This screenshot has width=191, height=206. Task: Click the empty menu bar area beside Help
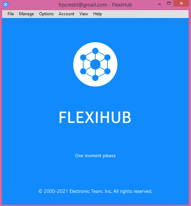pos(145,14)
